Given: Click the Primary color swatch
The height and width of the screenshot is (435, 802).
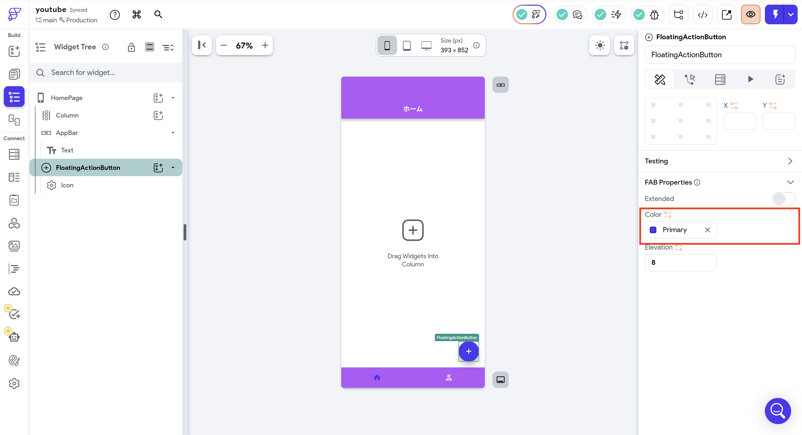Looking at the screenshot, I should (653, 230).
